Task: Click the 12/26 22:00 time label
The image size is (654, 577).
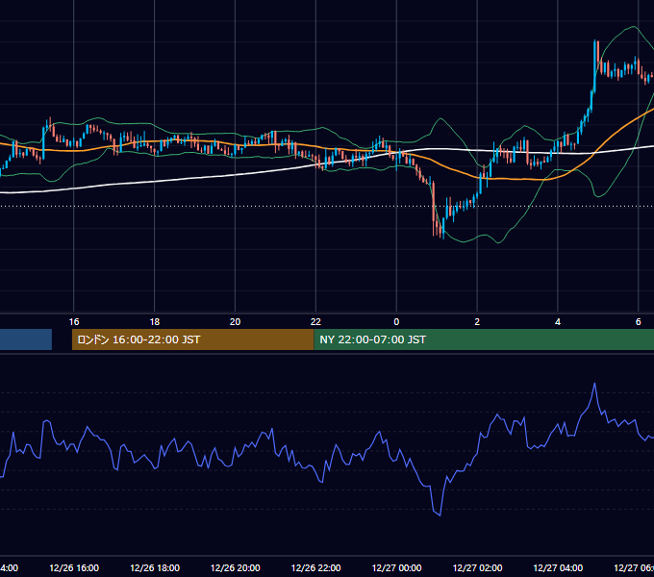Action: click(x=315, y=567)
